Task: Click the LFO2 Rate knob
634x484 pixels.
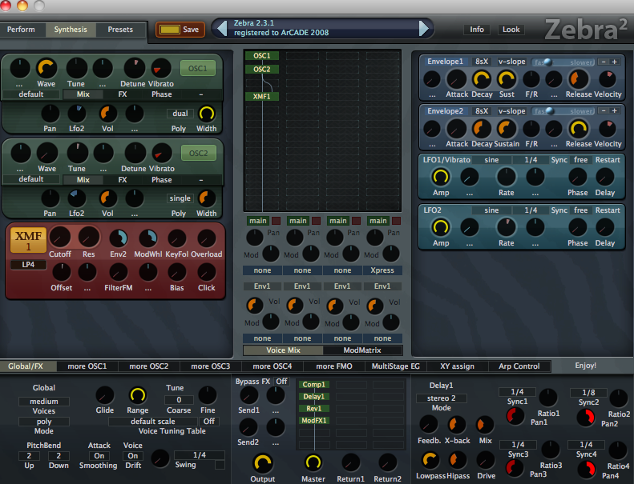Action: pos(507,228)
